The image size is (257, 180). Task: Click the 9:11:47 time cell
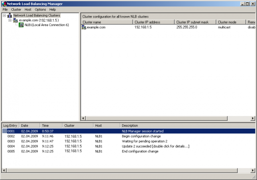pos(48,141)
